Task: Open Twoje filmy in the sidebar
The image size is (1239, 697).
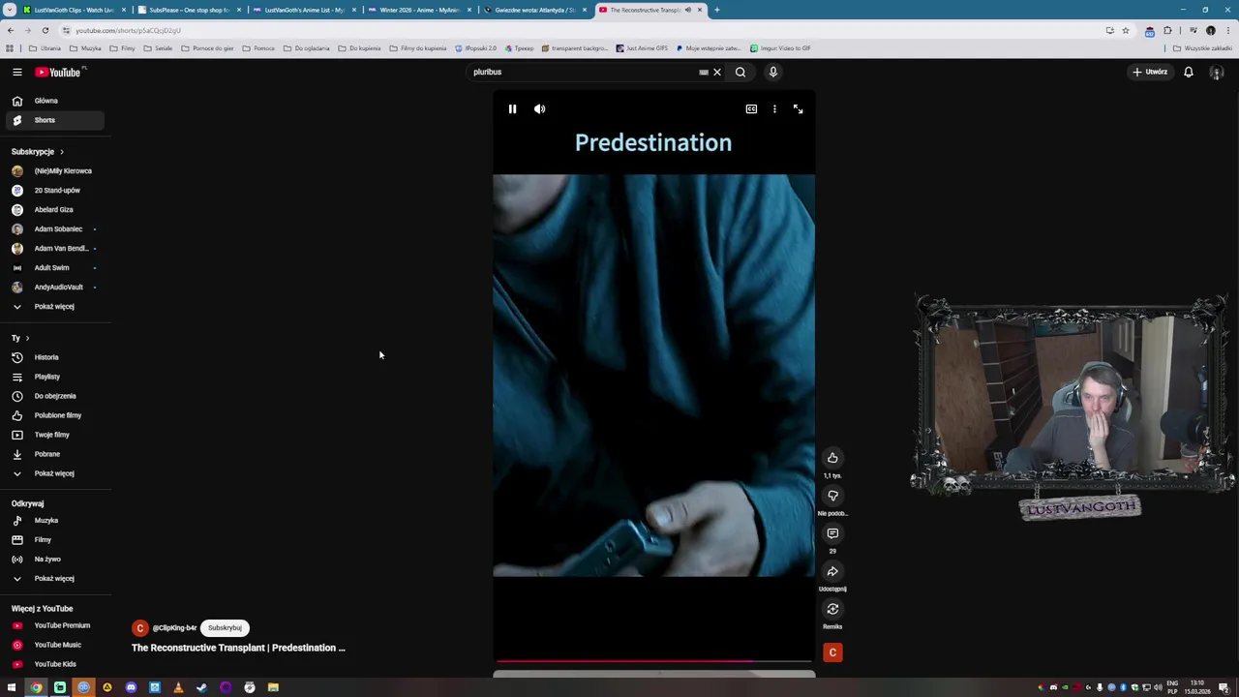Action: click(x=54, y=435)
